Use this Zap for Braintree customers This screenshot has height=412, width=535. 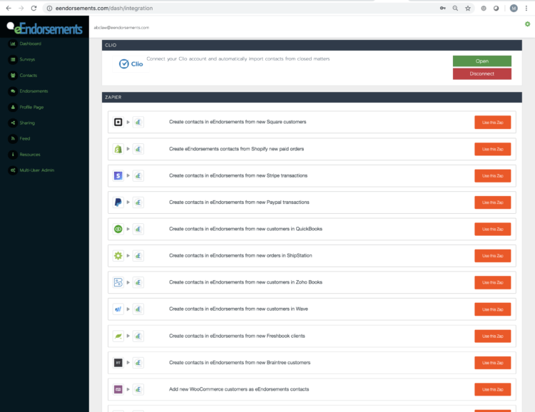click(x=492, y=363)
